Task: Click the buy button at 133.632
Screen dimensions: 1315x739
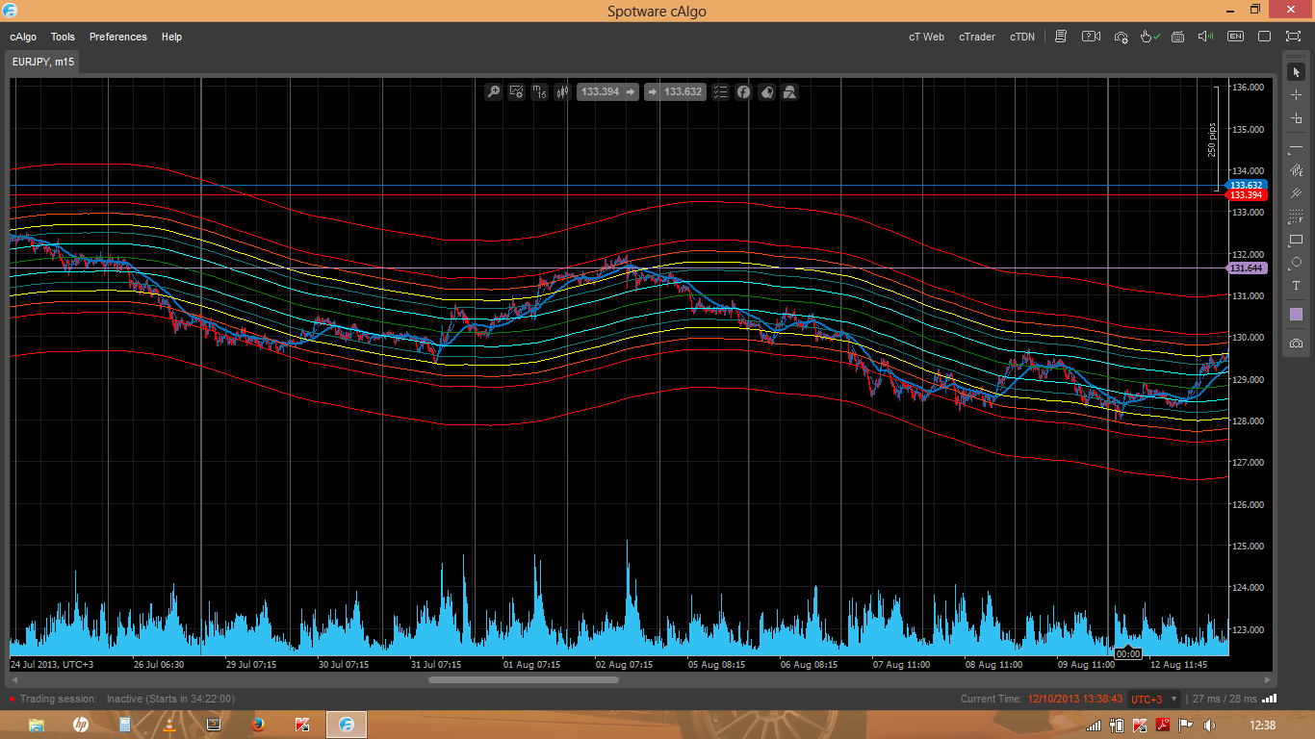Action: tap(675, 92)
